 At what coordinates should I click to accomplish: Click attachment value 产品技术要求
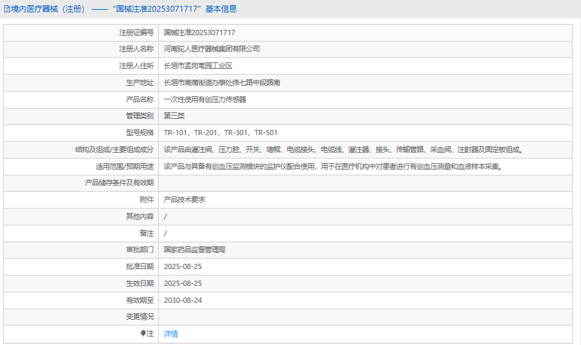pyautogui.click(x=185, y=199)
